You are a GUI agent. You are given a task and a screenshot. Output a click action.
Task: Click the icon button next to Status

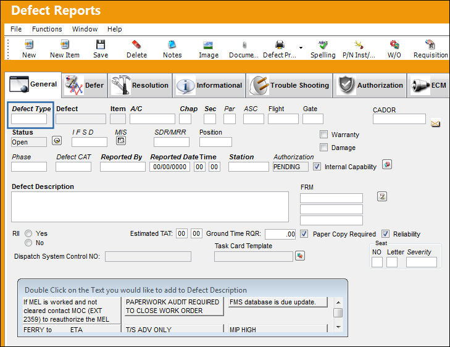[x=57, y=141]
